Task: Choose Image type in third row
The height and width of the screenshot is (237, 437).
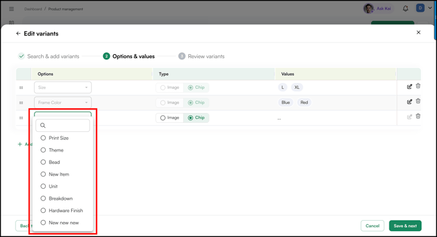Action: (170, 118)
